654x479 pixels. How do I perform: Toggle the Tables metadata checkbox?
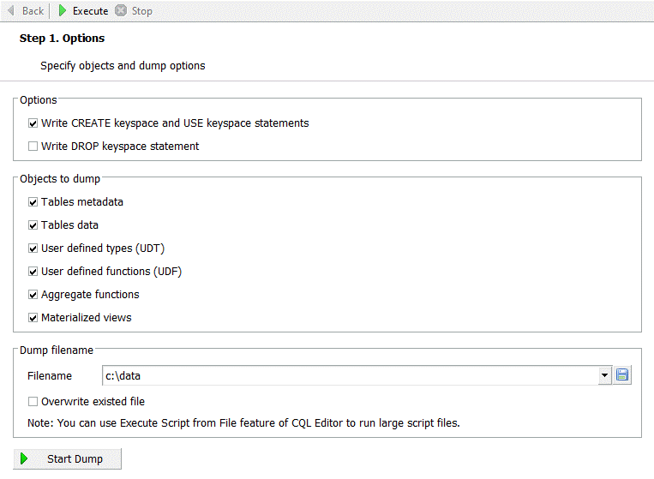pyautogui.click(x=33, y=202)
